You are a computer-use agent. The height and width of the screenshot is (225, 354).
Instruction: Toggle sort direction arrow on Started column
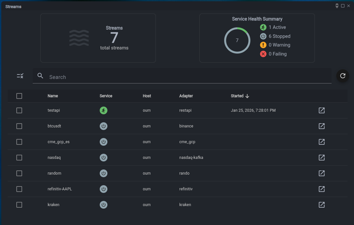tap(247, 96)
